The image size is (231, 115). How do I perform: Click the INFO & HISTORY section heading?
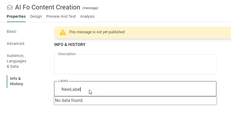(x=70, y=45)
